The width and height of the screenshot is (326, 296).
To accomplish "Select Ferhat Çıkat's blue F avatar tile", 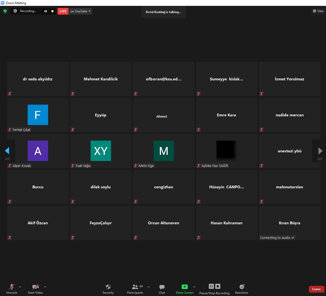I will [38, 115].
